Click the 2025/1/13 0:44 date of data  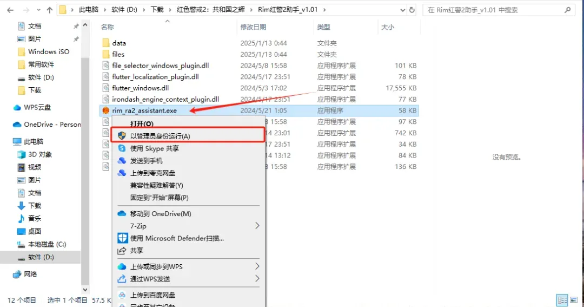pos(264,43)
